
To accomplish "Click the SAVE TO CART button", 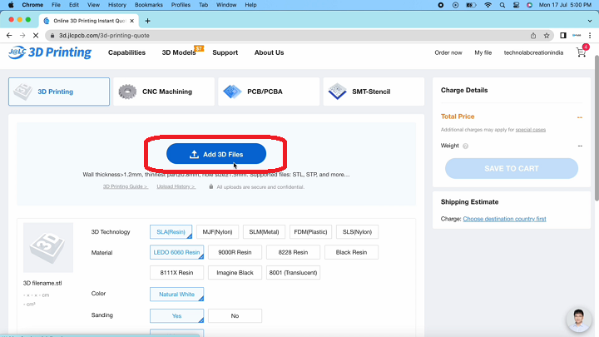I will coord(512,168).
